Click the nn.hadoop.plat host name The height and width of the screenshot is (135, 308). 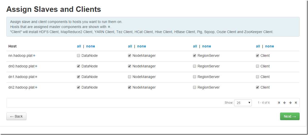pos(20,56)
